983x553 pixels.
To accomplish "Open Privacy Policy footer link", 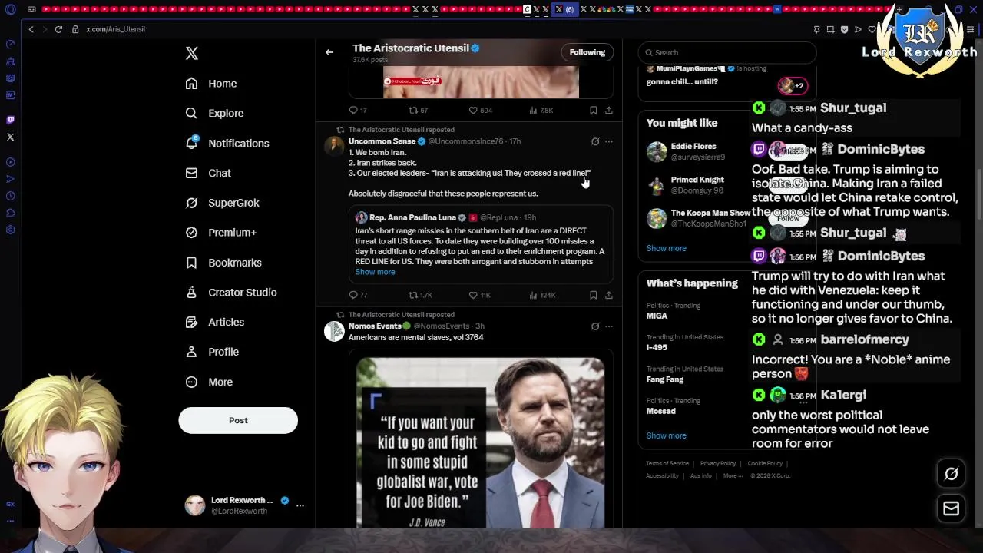I will (x=718, y=464).
